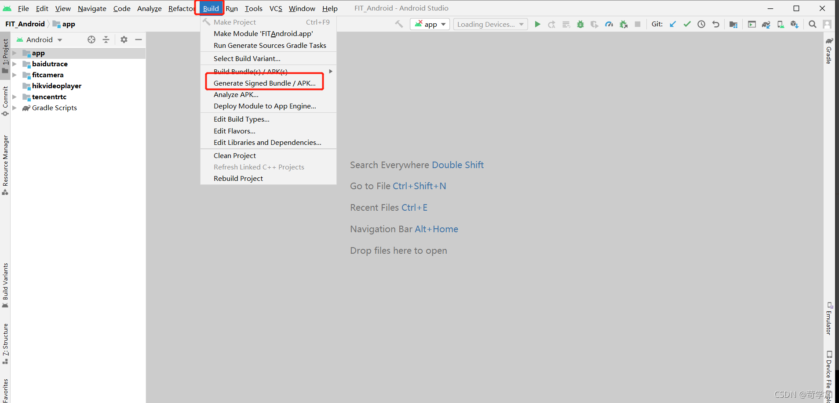
Task: Click the Debug app bug icon
Action: [580, 24]
